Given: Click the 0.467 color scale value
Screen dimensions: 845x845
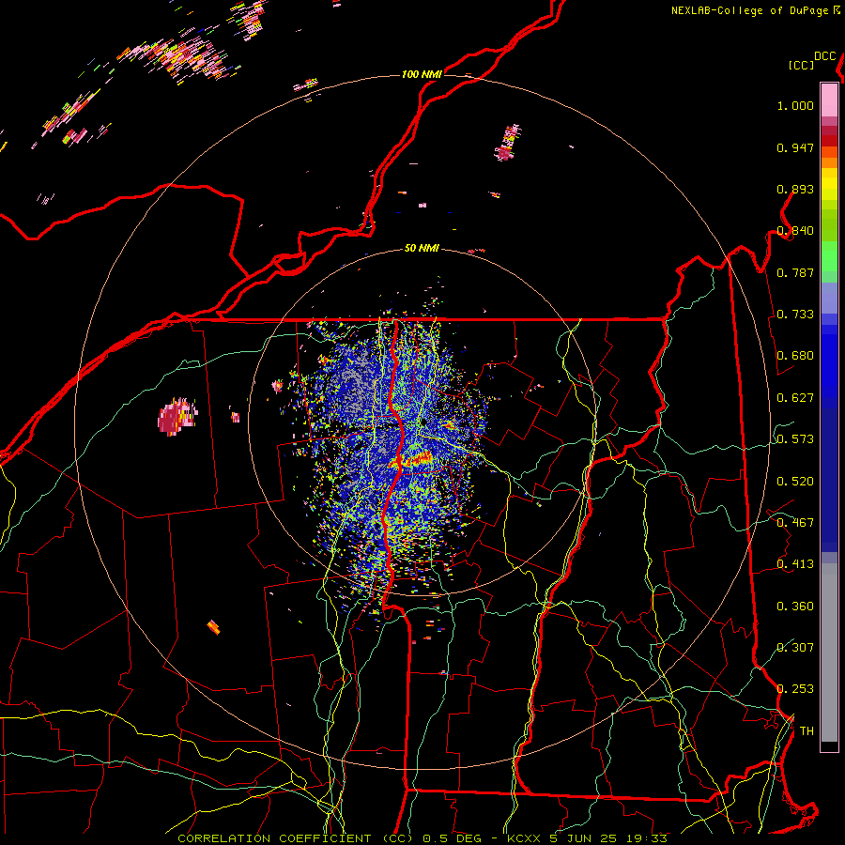Looking at the screenshot, I should tap(795, 523).
